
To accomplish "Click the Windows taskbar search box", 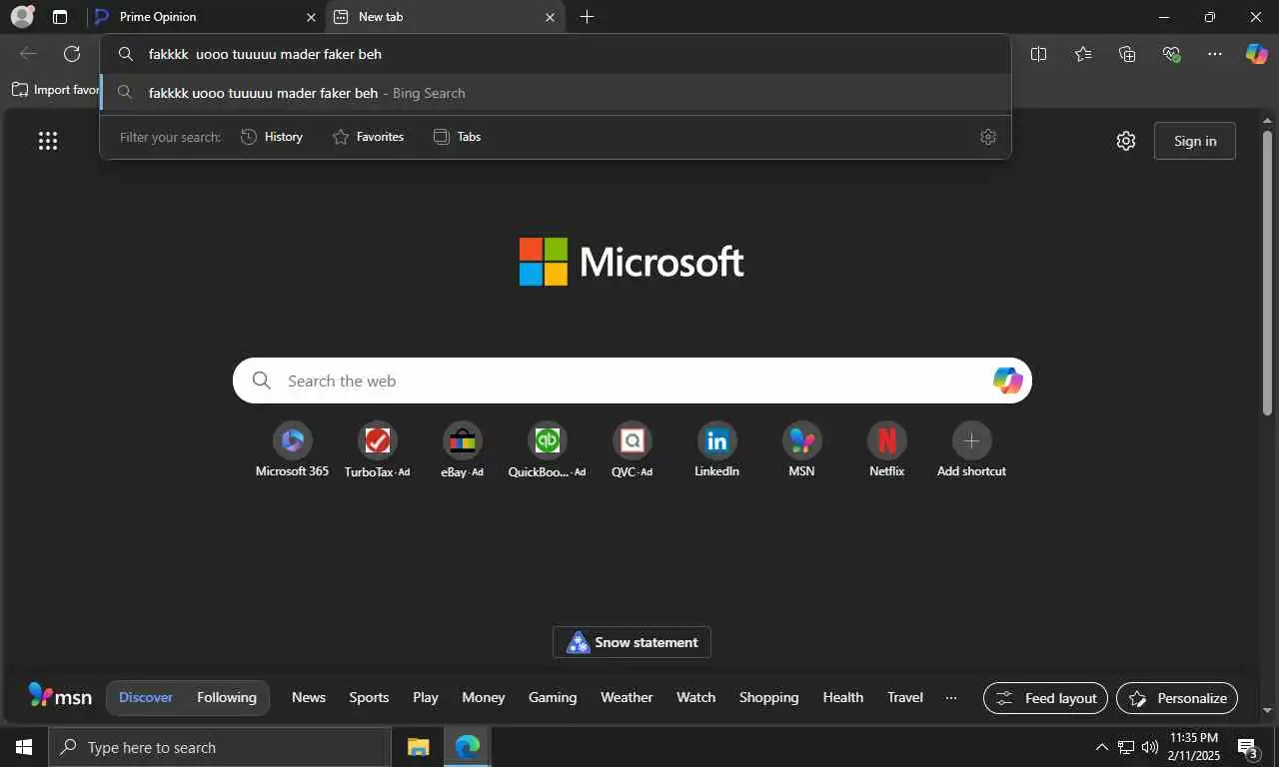I will tap(220, 747).
